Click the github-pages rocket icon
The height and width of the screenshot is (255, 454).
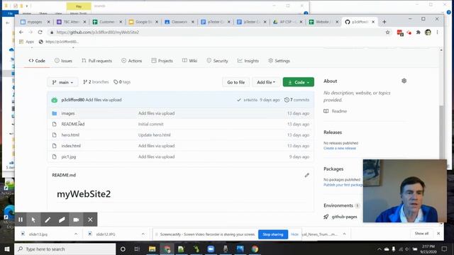pyautogui.click(x=326, y=217)
